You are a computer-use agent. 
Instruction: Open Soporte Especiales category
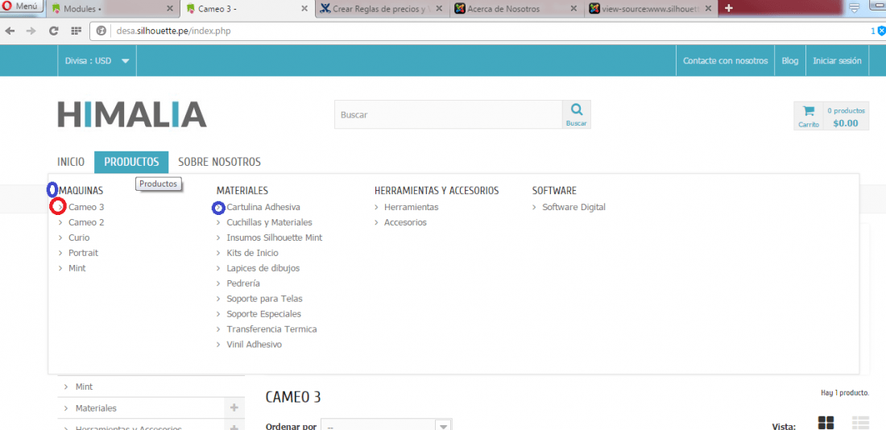pos(263,314)
